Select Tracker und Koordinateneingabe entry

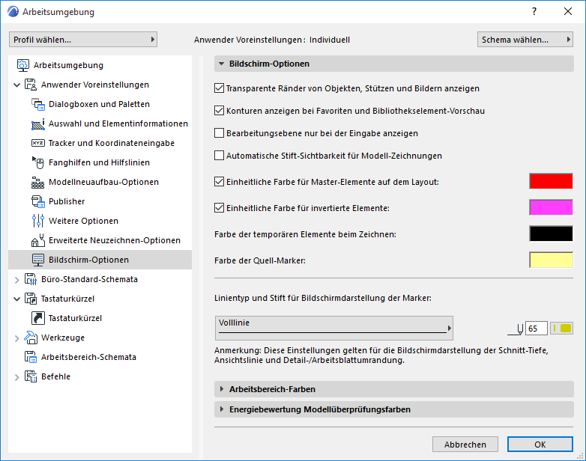click(112, 143)
